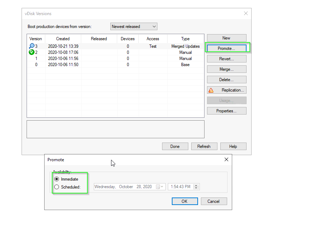Image resolution: width=317 pixels, height=228 pixels.
Task: Open version Properties...
Action: 227,111
